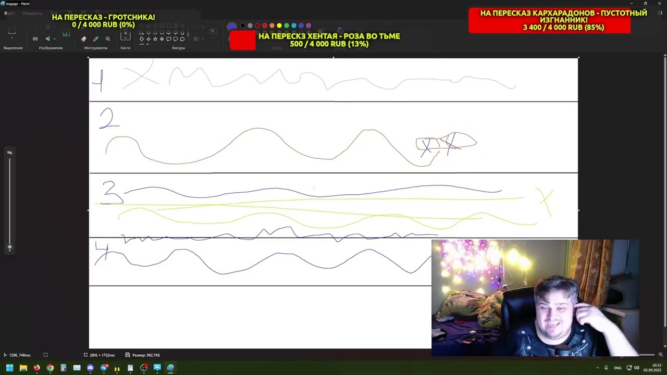Screen dimensions: 667x375
Task: Open Telegram from the taskbar
Action: (x=104, y=368)
